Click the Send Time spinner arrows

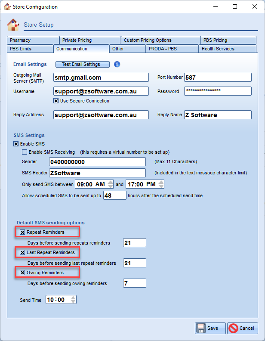[73, 300]
